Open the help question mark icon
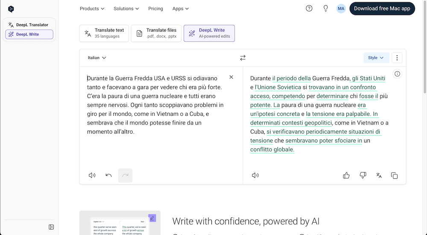The image size is (427, 235). pos(309,9)
